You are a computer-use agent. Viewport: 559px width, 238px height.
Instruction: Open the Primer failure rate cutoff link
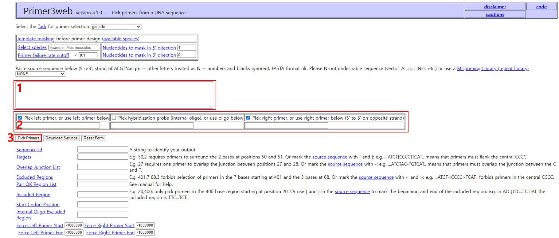click(x=43, y=55)
